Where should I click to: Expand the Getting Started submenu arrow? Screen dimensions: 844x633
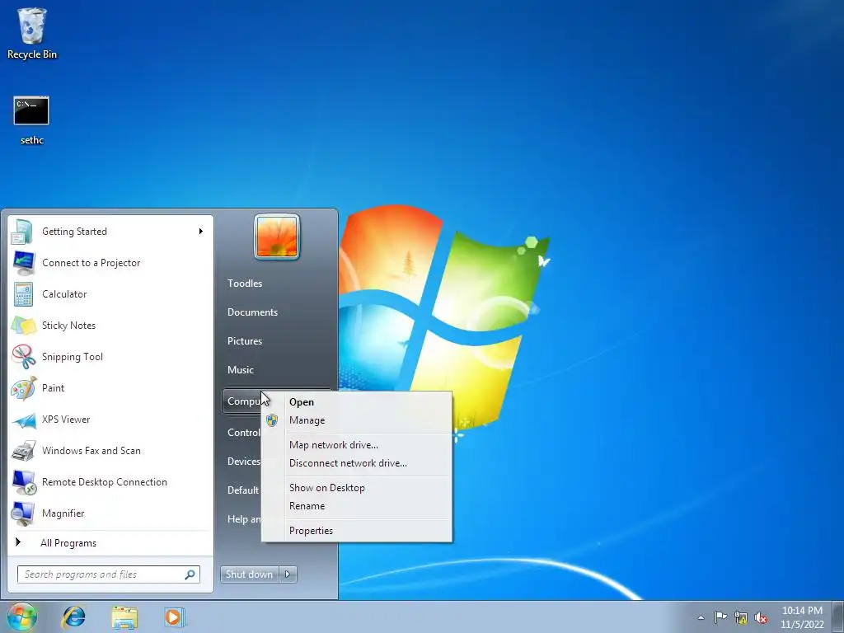pos(201,232)
